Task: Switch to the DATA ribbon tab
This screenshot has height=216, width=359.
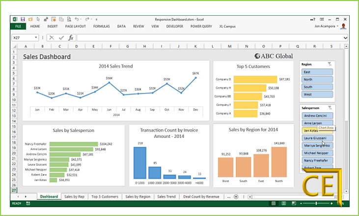Action: [x=121, y=26]
